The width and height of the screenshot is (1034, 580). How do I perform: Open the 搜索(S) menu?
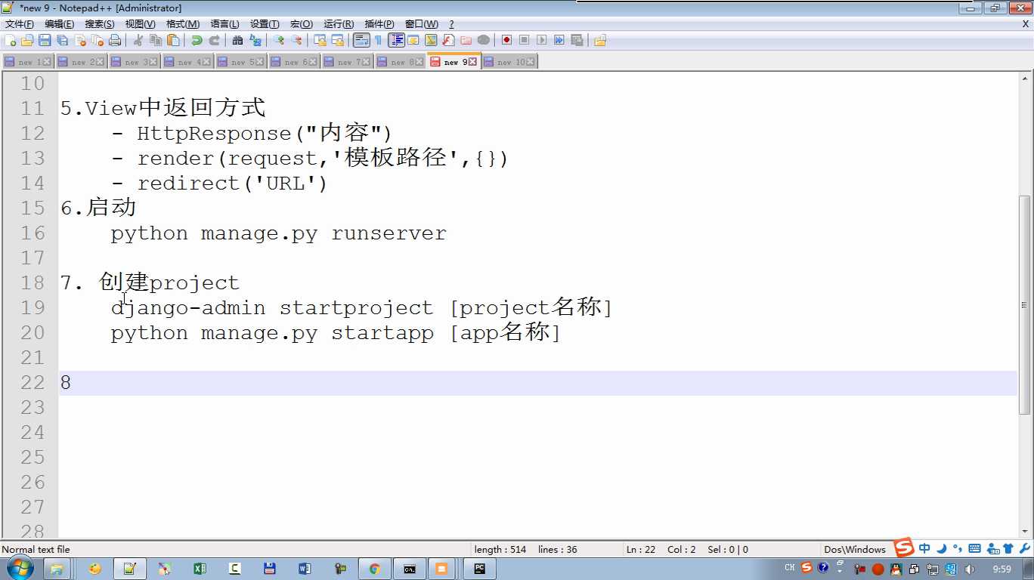[99, 24]
